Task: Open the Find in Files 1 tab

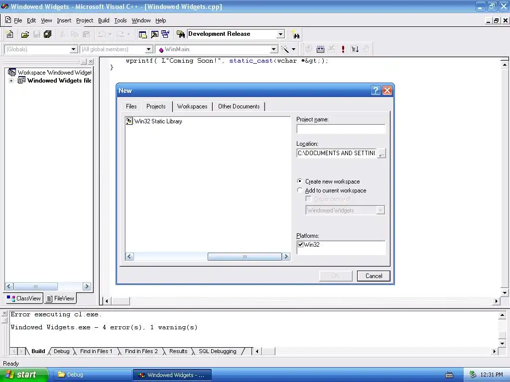Action: pos(96,352)
